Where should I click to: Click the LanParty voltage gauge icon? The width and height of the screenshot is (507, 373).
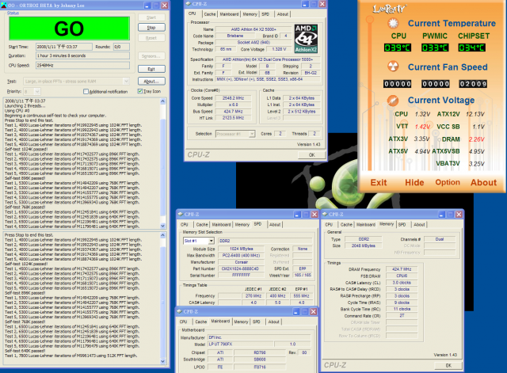393,101
